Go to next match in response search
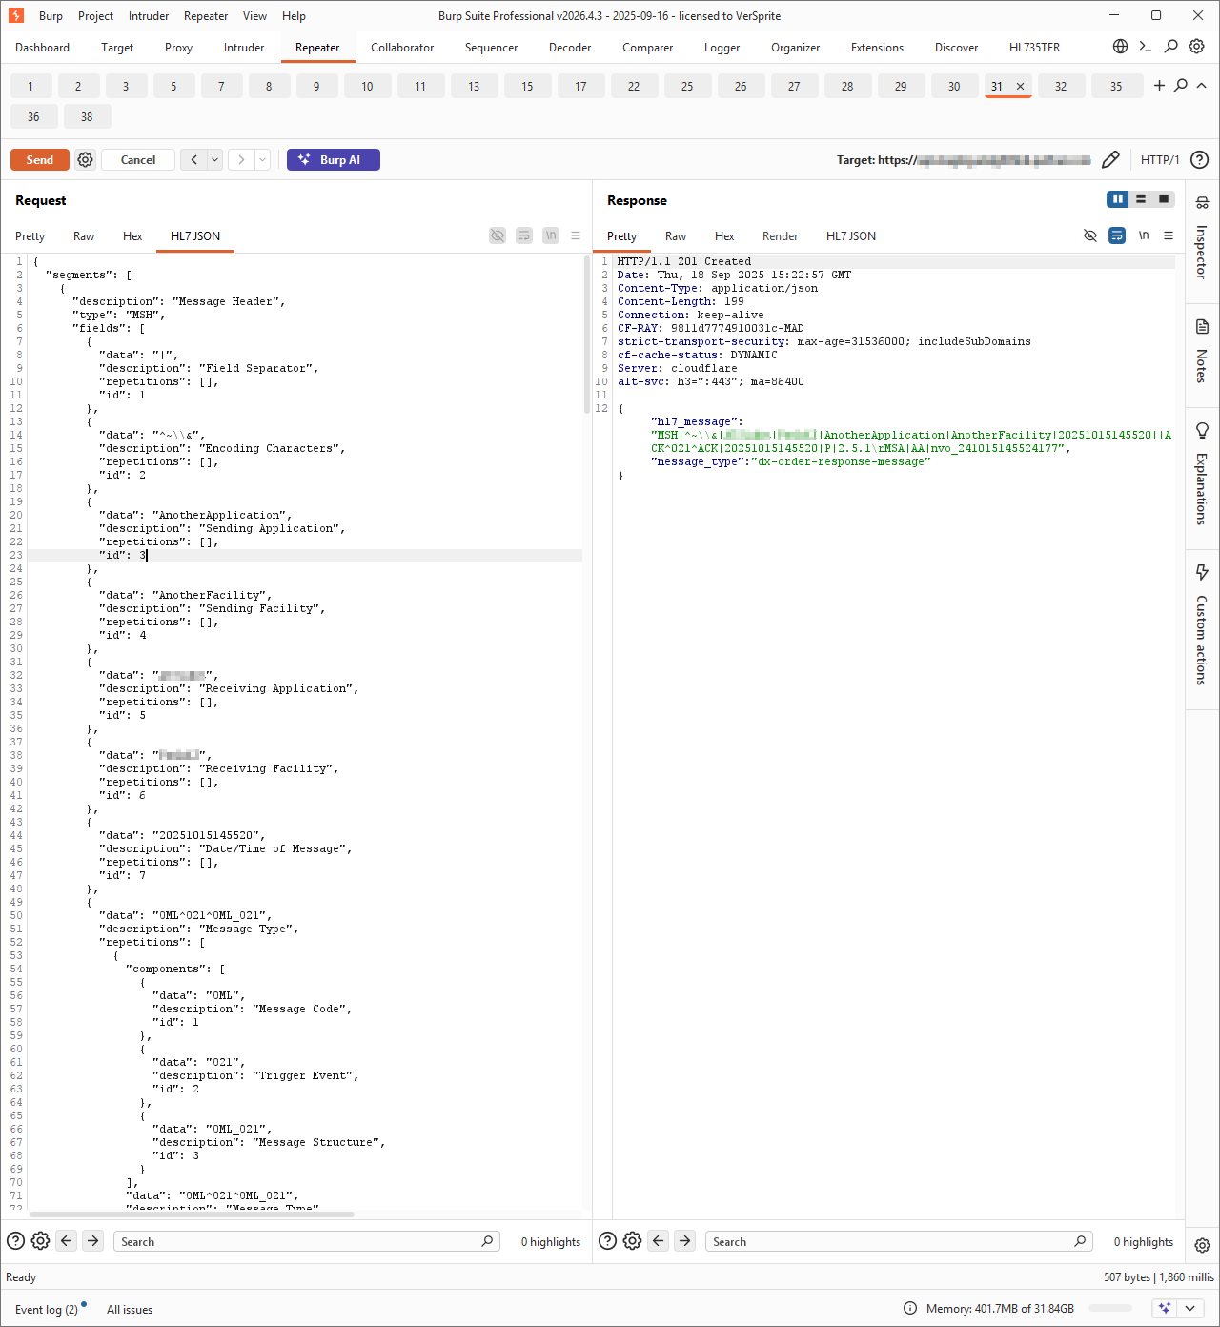Viewport: 1220px width, 1327px height. (684, 1241)
